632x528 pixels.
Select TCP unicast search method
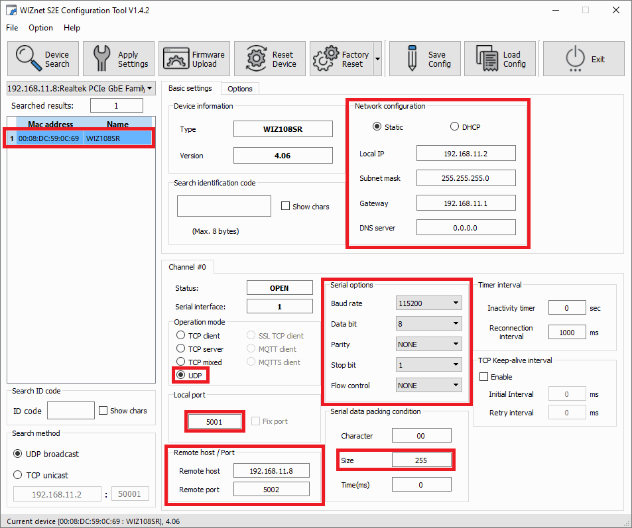pyautogui.click(x=19, y=475)
